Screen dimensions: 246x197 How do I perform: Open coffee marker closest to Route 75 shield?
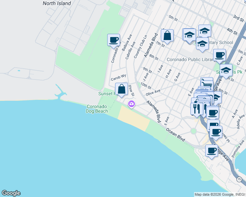point(212,151)
